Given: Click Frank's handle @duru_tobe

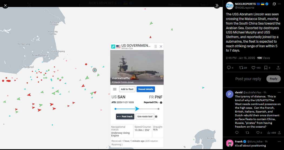Looking at the screenshot, I should point(256,142).
